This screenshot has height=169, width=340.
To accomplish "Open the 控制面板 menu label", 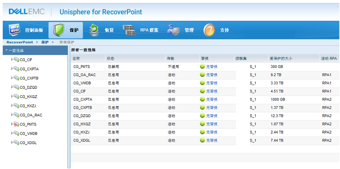I will 34,30.
